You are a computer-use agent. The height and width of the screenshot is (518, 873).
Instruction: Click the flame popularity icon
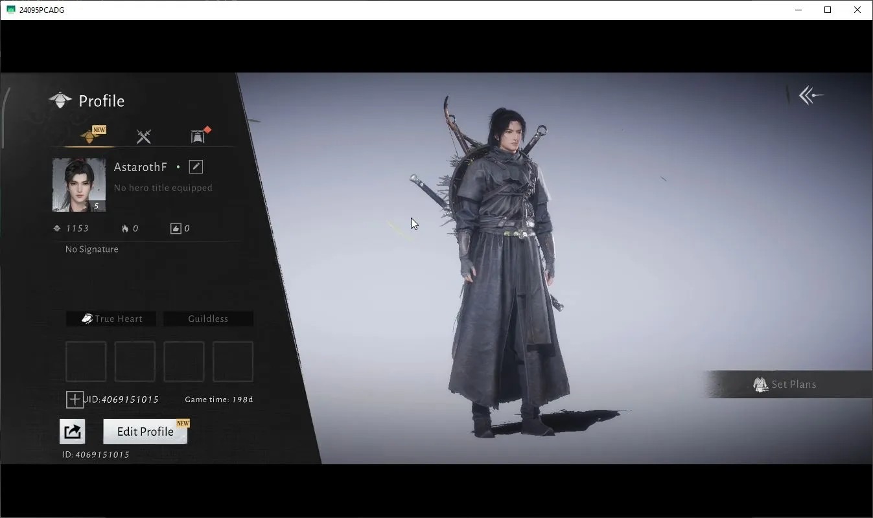click(x=125, y=229)
